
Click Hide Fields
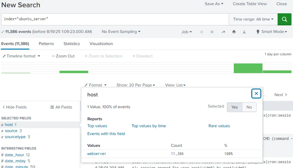tap(14, 107)
